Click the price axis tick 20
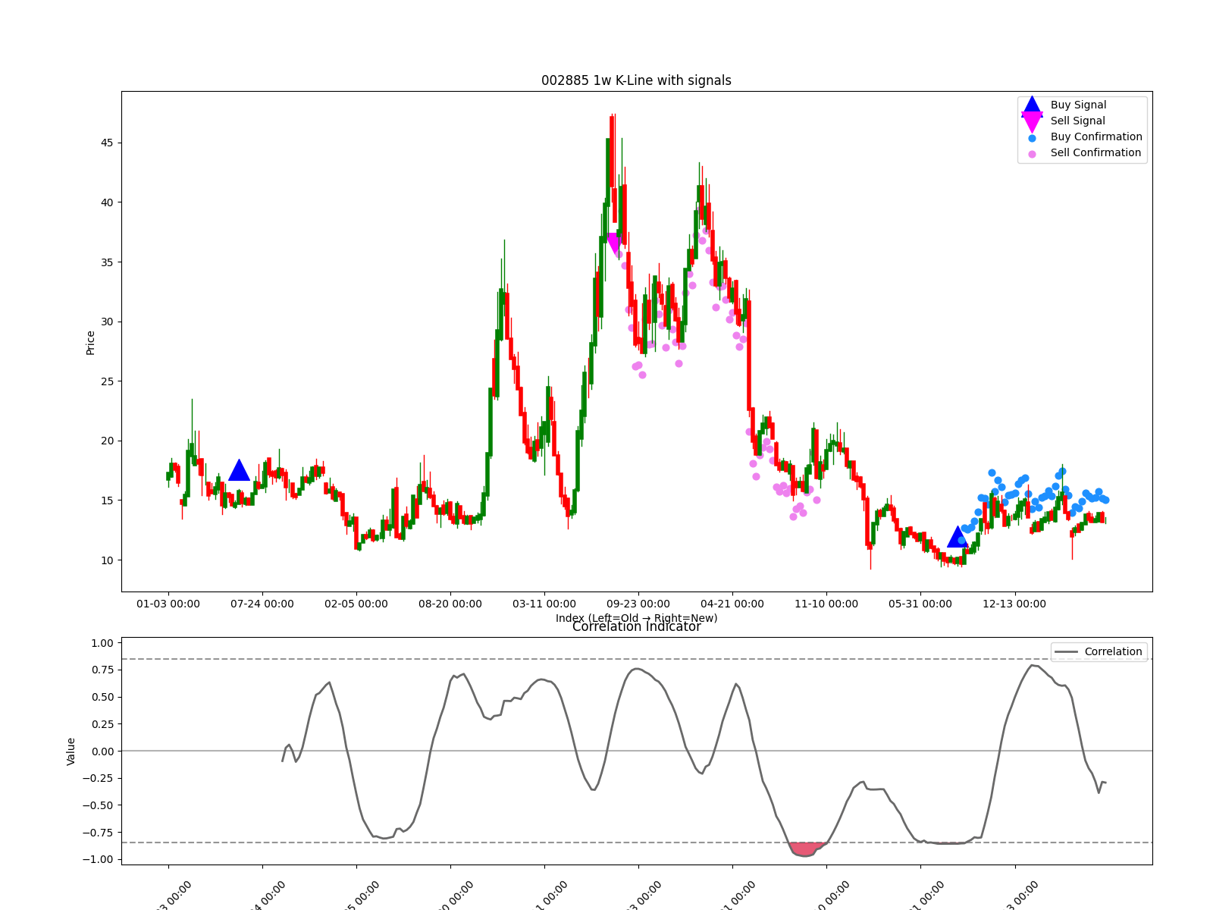The height and width of the screenshot is (910, 1213). [106, 441]
